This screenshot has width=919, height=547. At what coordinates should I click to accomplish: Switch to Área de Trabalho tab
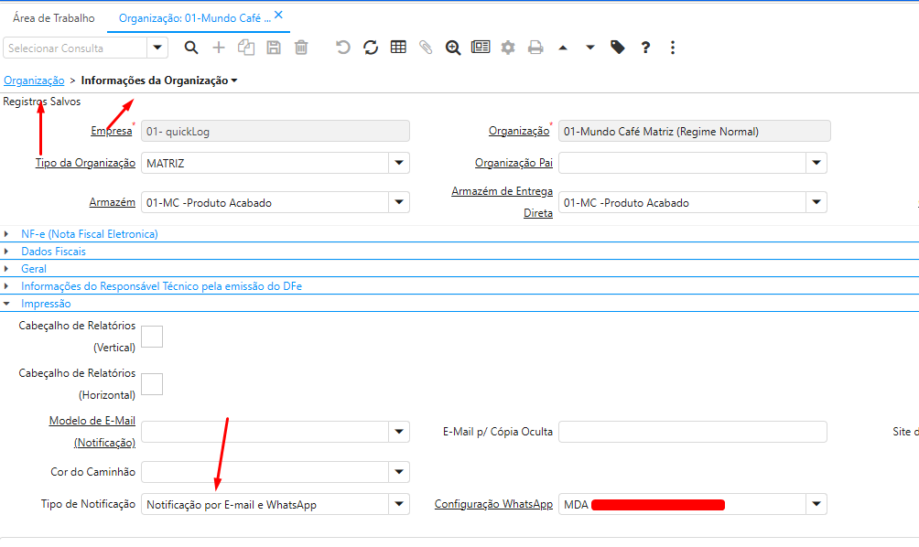[x=53, y=18]
